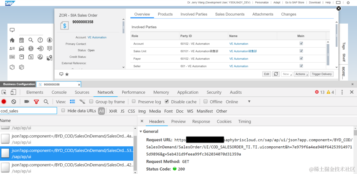Open the request Preview tab

[x=178, y=121]
